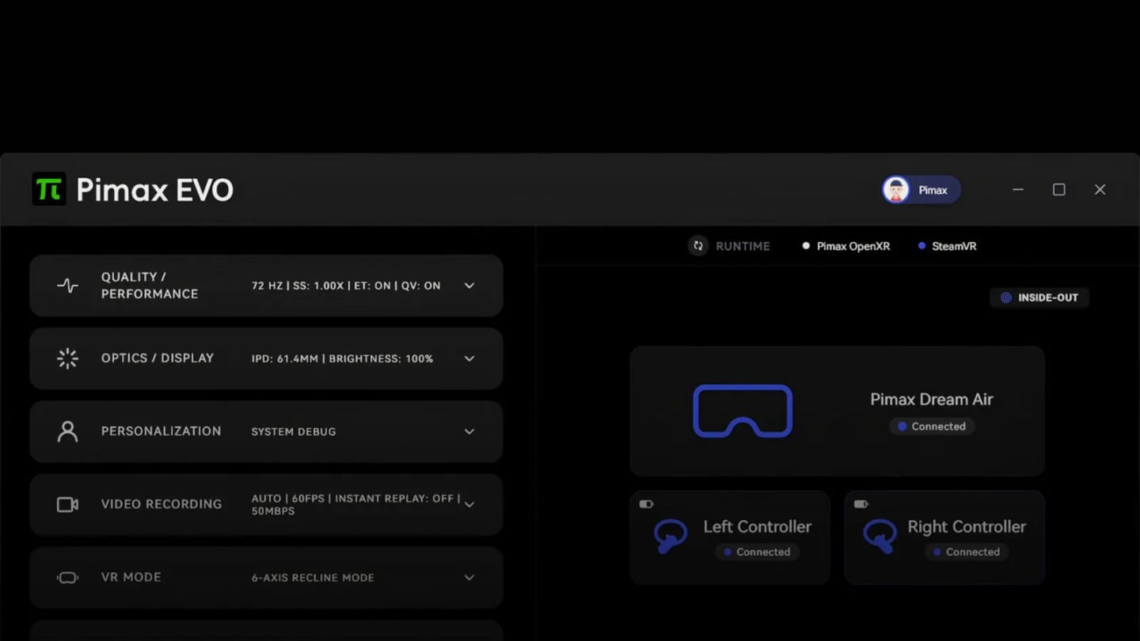Image resolution: width=1140 pixels, height=641 pixels.
Task: Click the Right Controller name text
Action: coord(967,527)
